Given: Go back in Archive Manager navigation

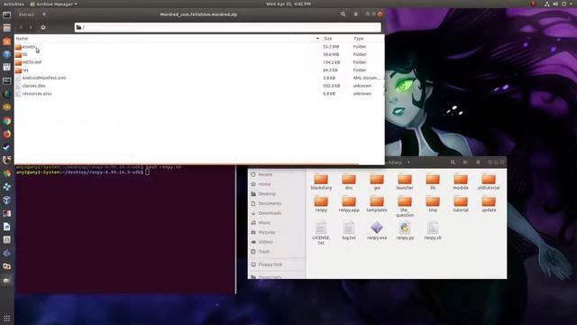Looking at the screenshot, I should tap(21, 27).
